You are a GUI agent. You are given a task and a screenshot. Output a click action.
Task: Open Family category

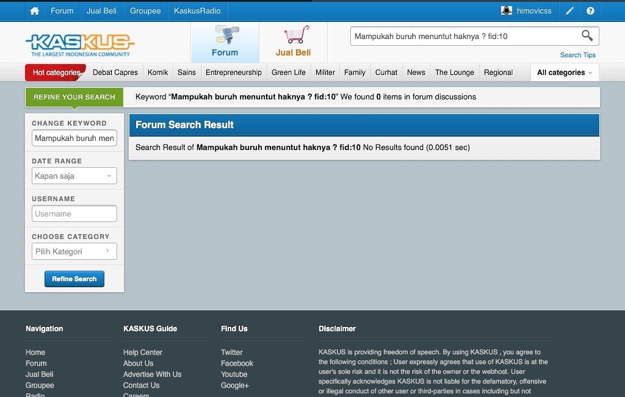click(x=355, y=73)
